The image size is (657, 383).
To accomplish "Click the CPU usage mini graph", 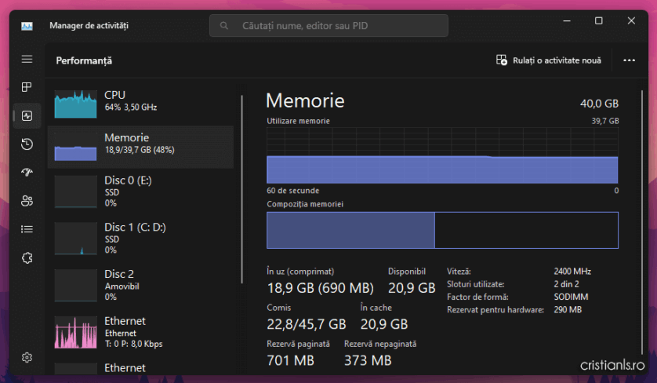I will click(75, 104).
